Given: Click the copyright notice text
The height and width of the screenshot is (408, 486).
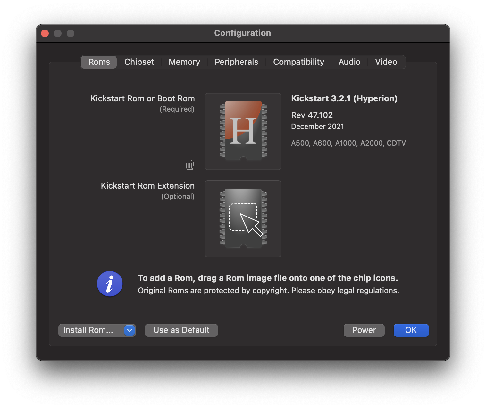Looking at the screenshot, I should point(269,291).
